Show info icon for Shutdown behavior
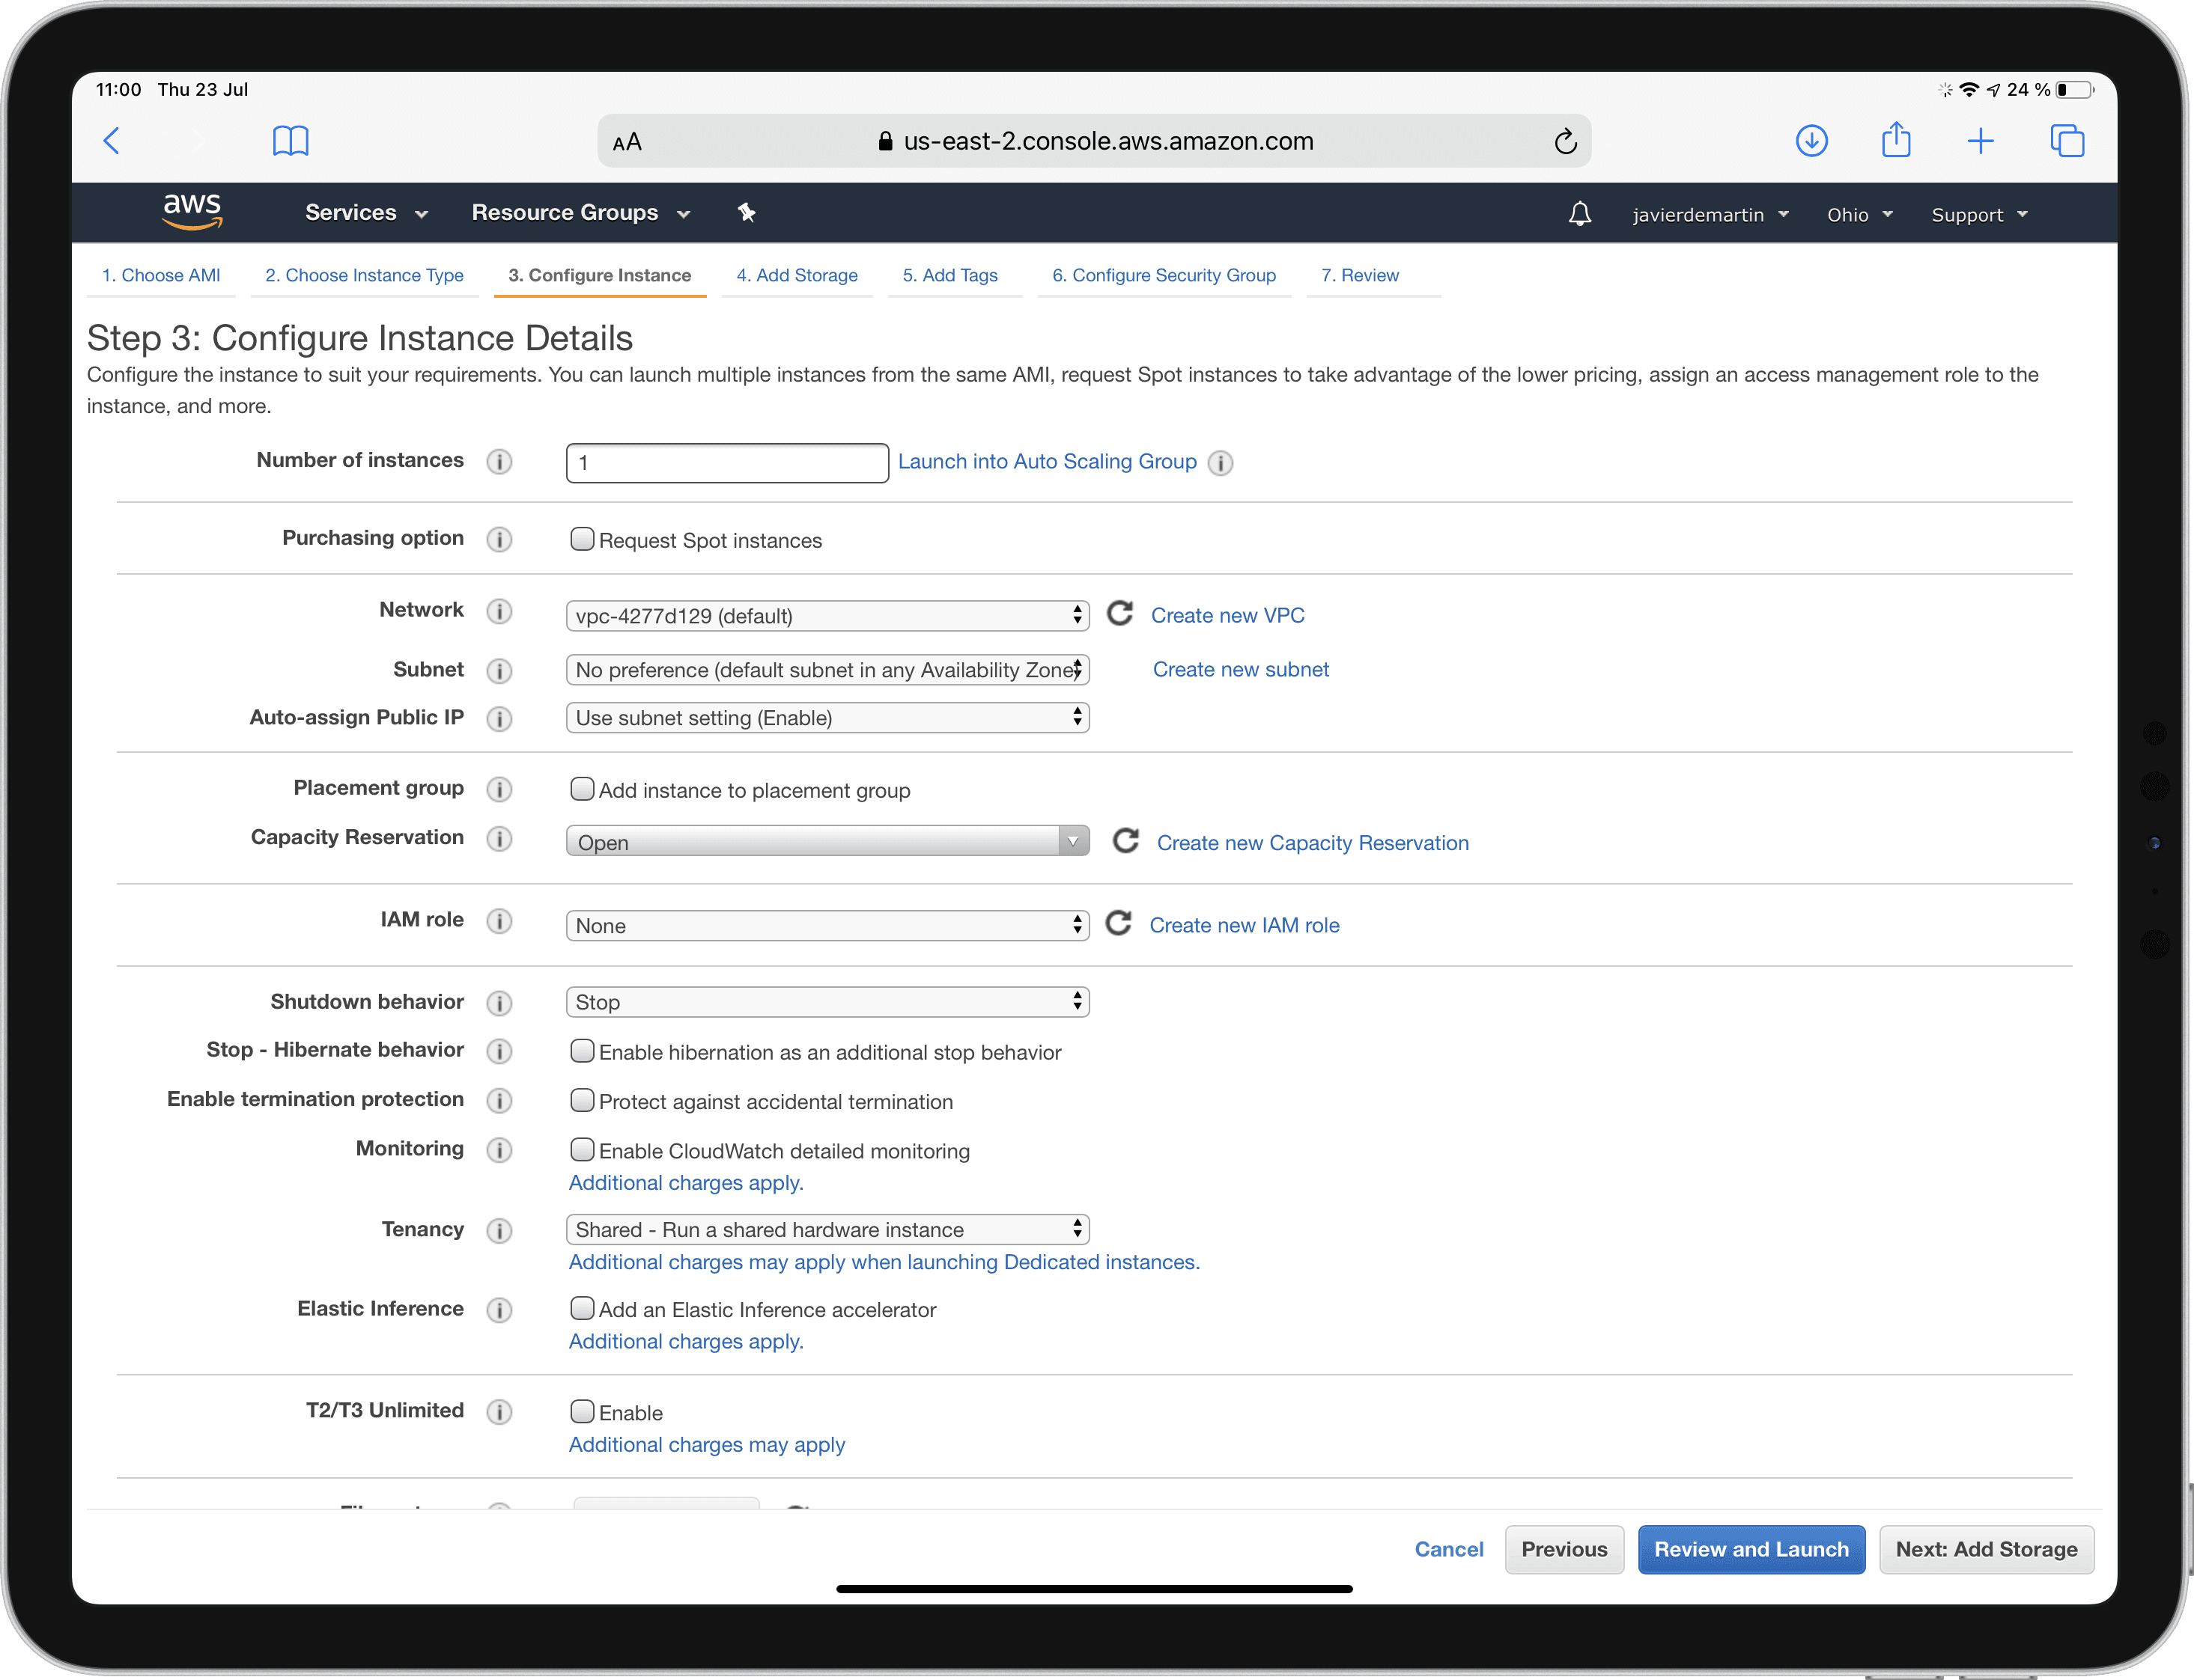The width and height of the screenshot is (2194, 1680). [x=499, y=1003]
